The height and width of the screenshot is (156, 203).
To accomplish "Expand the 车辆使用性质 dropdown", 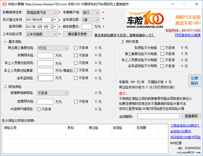I will tap(42, 12).
